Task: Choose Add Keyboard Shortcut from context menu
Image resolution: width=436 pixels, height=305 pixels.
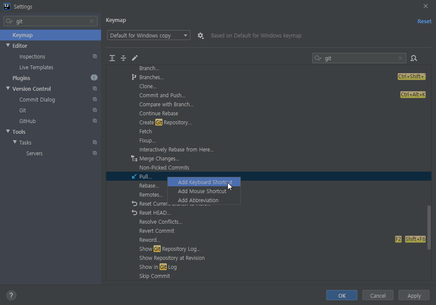Action: 204,182
